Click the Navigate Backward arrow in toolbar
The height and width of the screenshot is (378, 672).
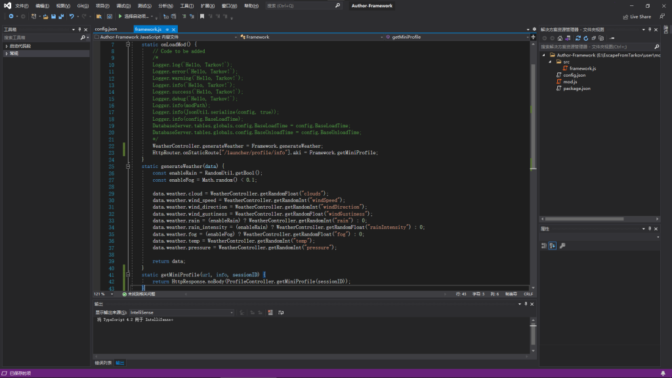[10, 16]
